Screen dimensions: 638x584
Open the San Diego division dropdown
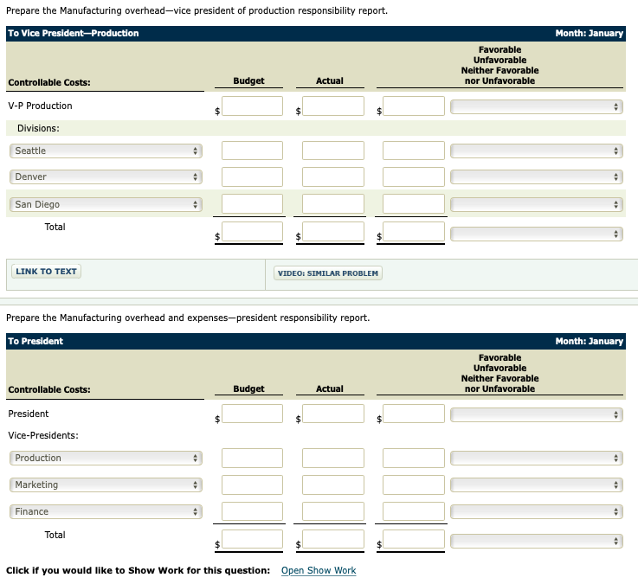(106, 204)
